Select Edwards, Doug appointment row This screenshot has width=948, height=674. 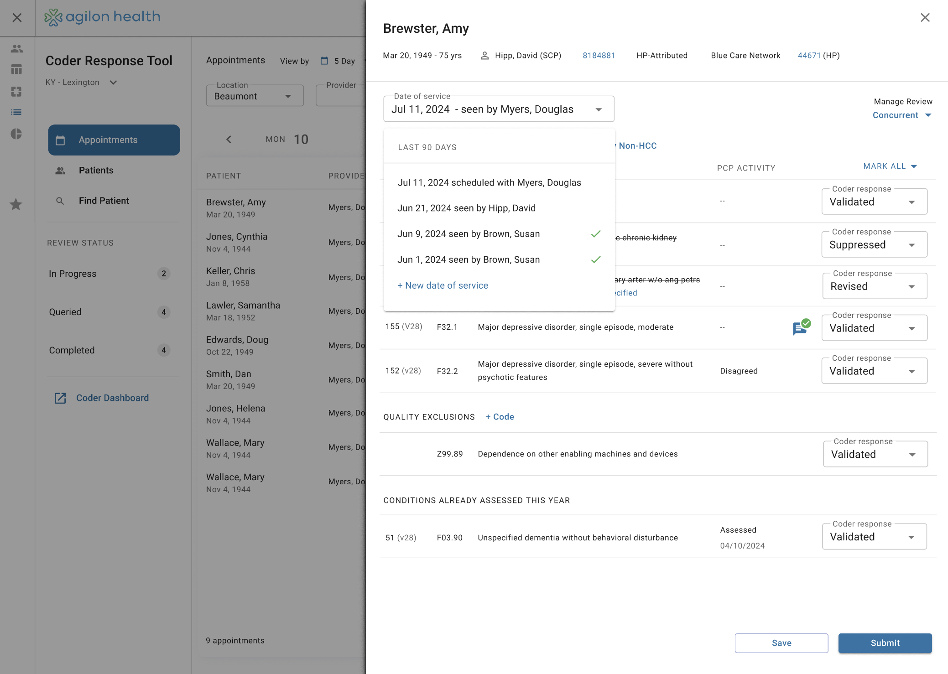(282, 345)
